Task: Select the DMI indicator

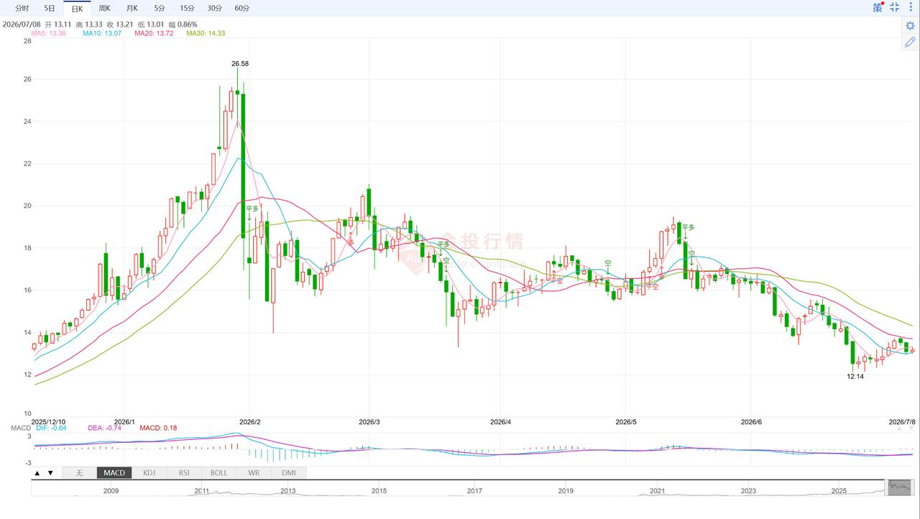Action: [x=289, y=473]
